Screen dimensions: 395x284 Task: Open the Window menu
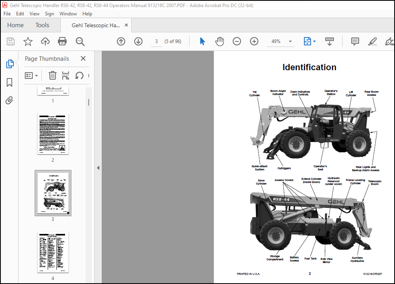[x=68, y=13]
